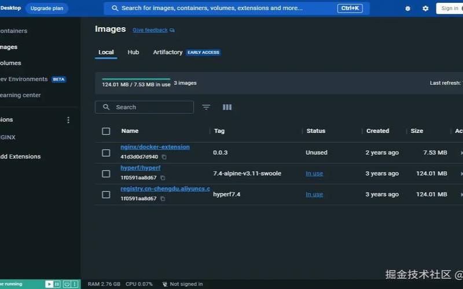Image resolution: width=463 pixels, height=289 pixels.
Task: Open the registry.cn-chengdu.aliyuncs image link
Action: (x=166, y=189)
